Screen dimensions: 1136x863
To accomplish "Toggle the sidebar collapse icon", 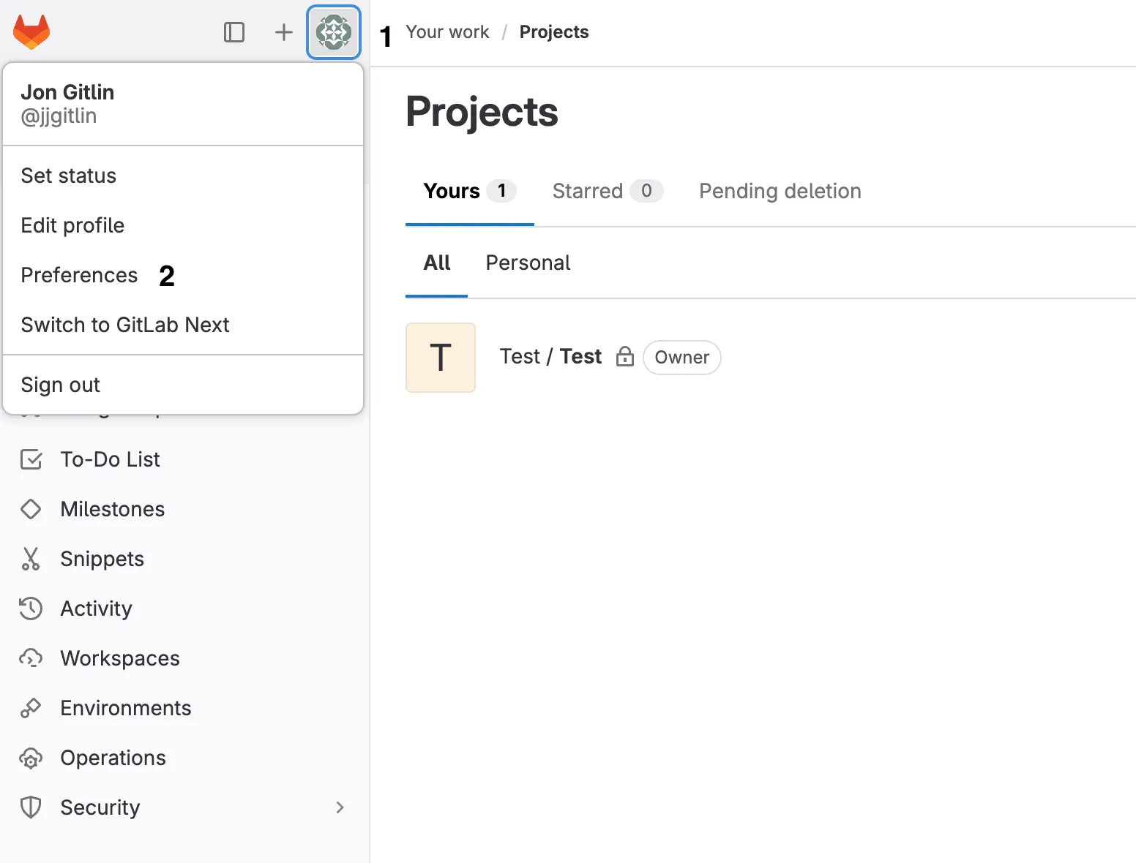I will click(234, 32).
